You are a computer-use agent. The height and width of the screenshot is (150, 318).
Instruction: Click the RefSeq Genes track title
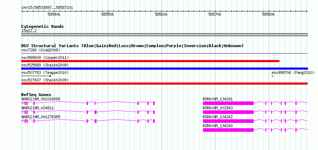click(x=36, y=95)
